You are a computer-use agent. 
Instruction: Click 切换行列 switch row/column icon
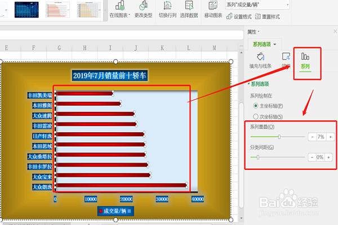coord(167,6)
